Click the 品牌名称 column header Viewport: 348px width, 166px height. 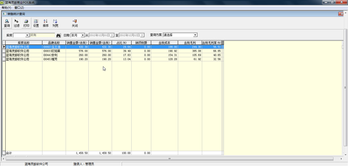pos(54,42)
